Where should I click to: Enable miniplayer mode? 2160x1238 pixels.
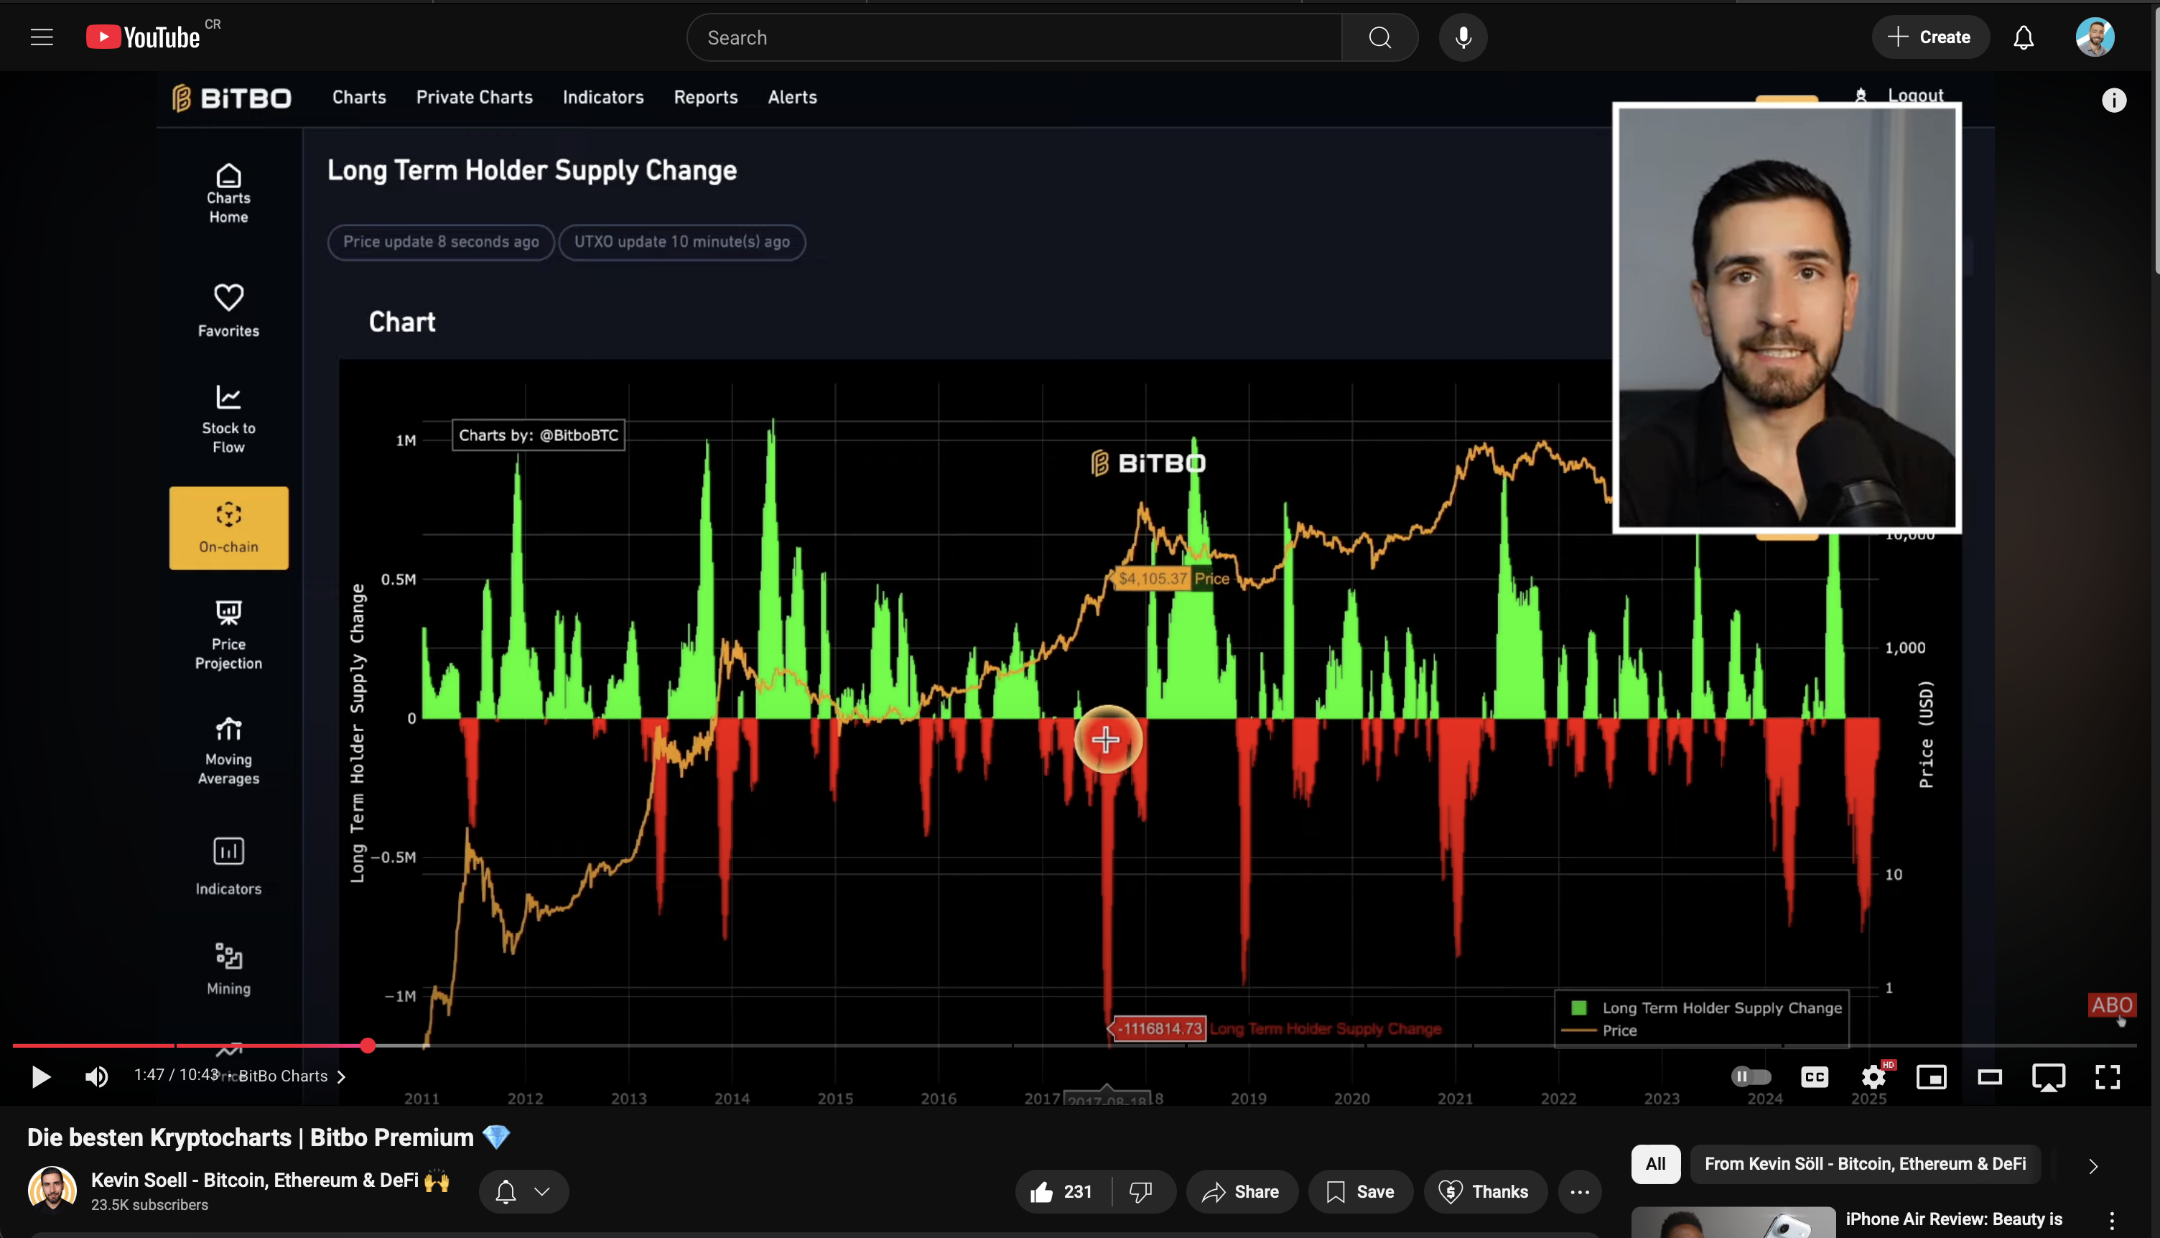1932,1076
